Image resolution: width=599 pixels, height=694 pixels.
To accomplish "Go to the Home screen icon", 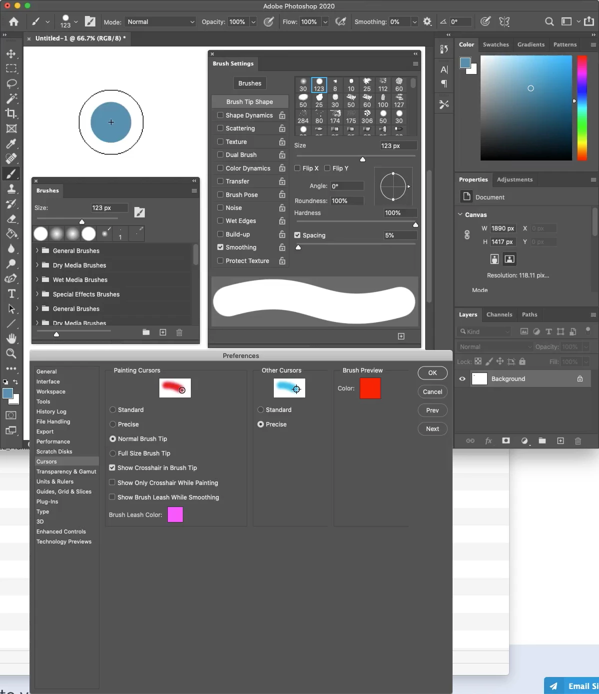I will point(13,21).
